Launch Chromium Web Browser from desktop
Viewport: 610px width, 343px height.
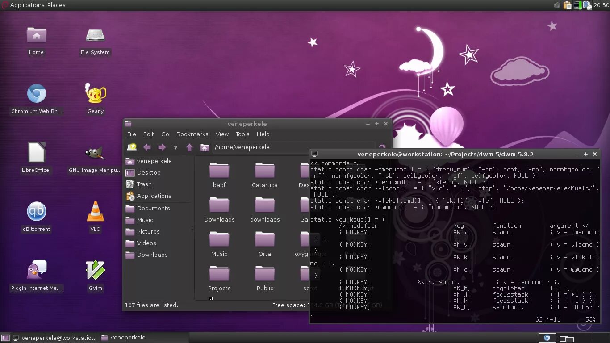pos(36,99)
